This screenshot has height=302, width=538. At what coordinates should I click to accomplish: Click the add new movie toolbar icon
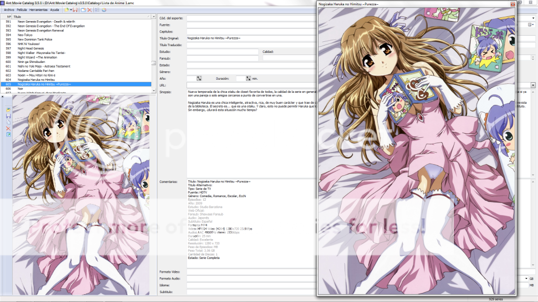83,10
